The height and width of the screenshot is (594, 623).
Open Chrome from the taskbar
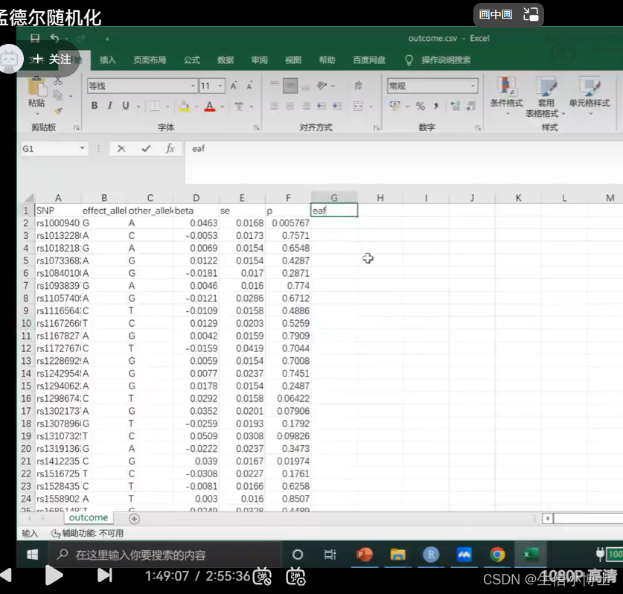pos(497,555)
